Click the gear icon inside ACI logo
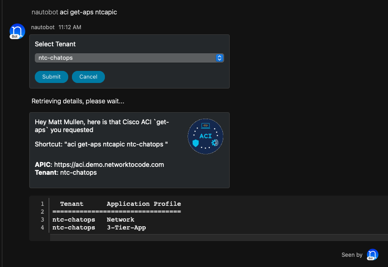The image size is (388, 267). [x=214, y=143]
